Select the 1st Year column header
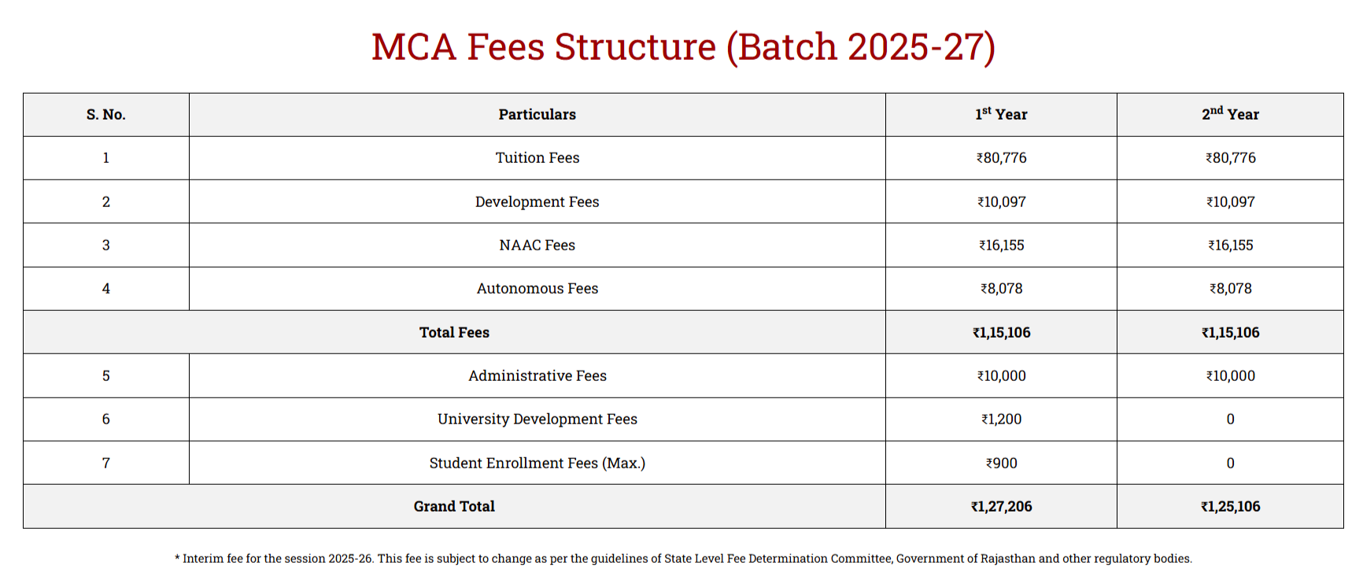Image resolution: width=1363 pixels, height=569 pixels. (x=1001, y=115)
